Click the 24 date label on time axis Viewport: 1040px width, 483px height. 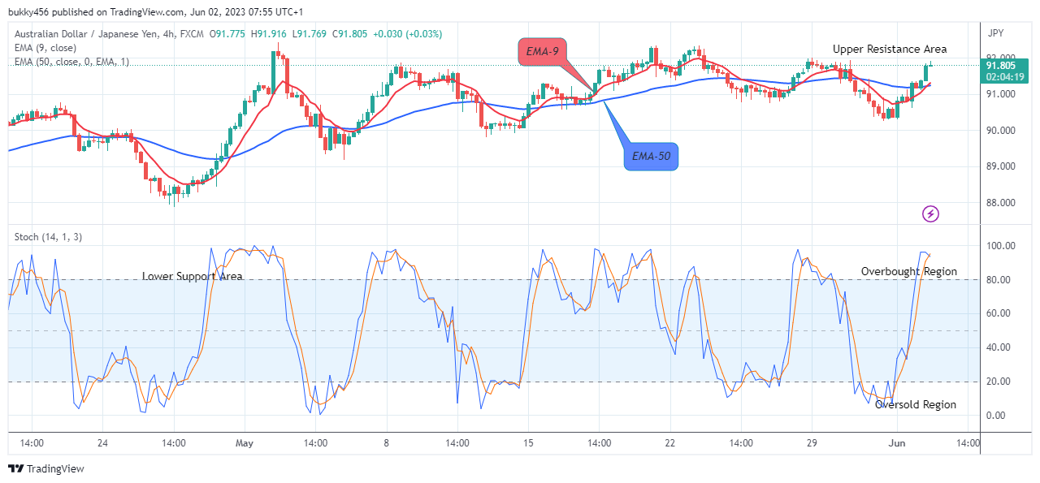102,443
